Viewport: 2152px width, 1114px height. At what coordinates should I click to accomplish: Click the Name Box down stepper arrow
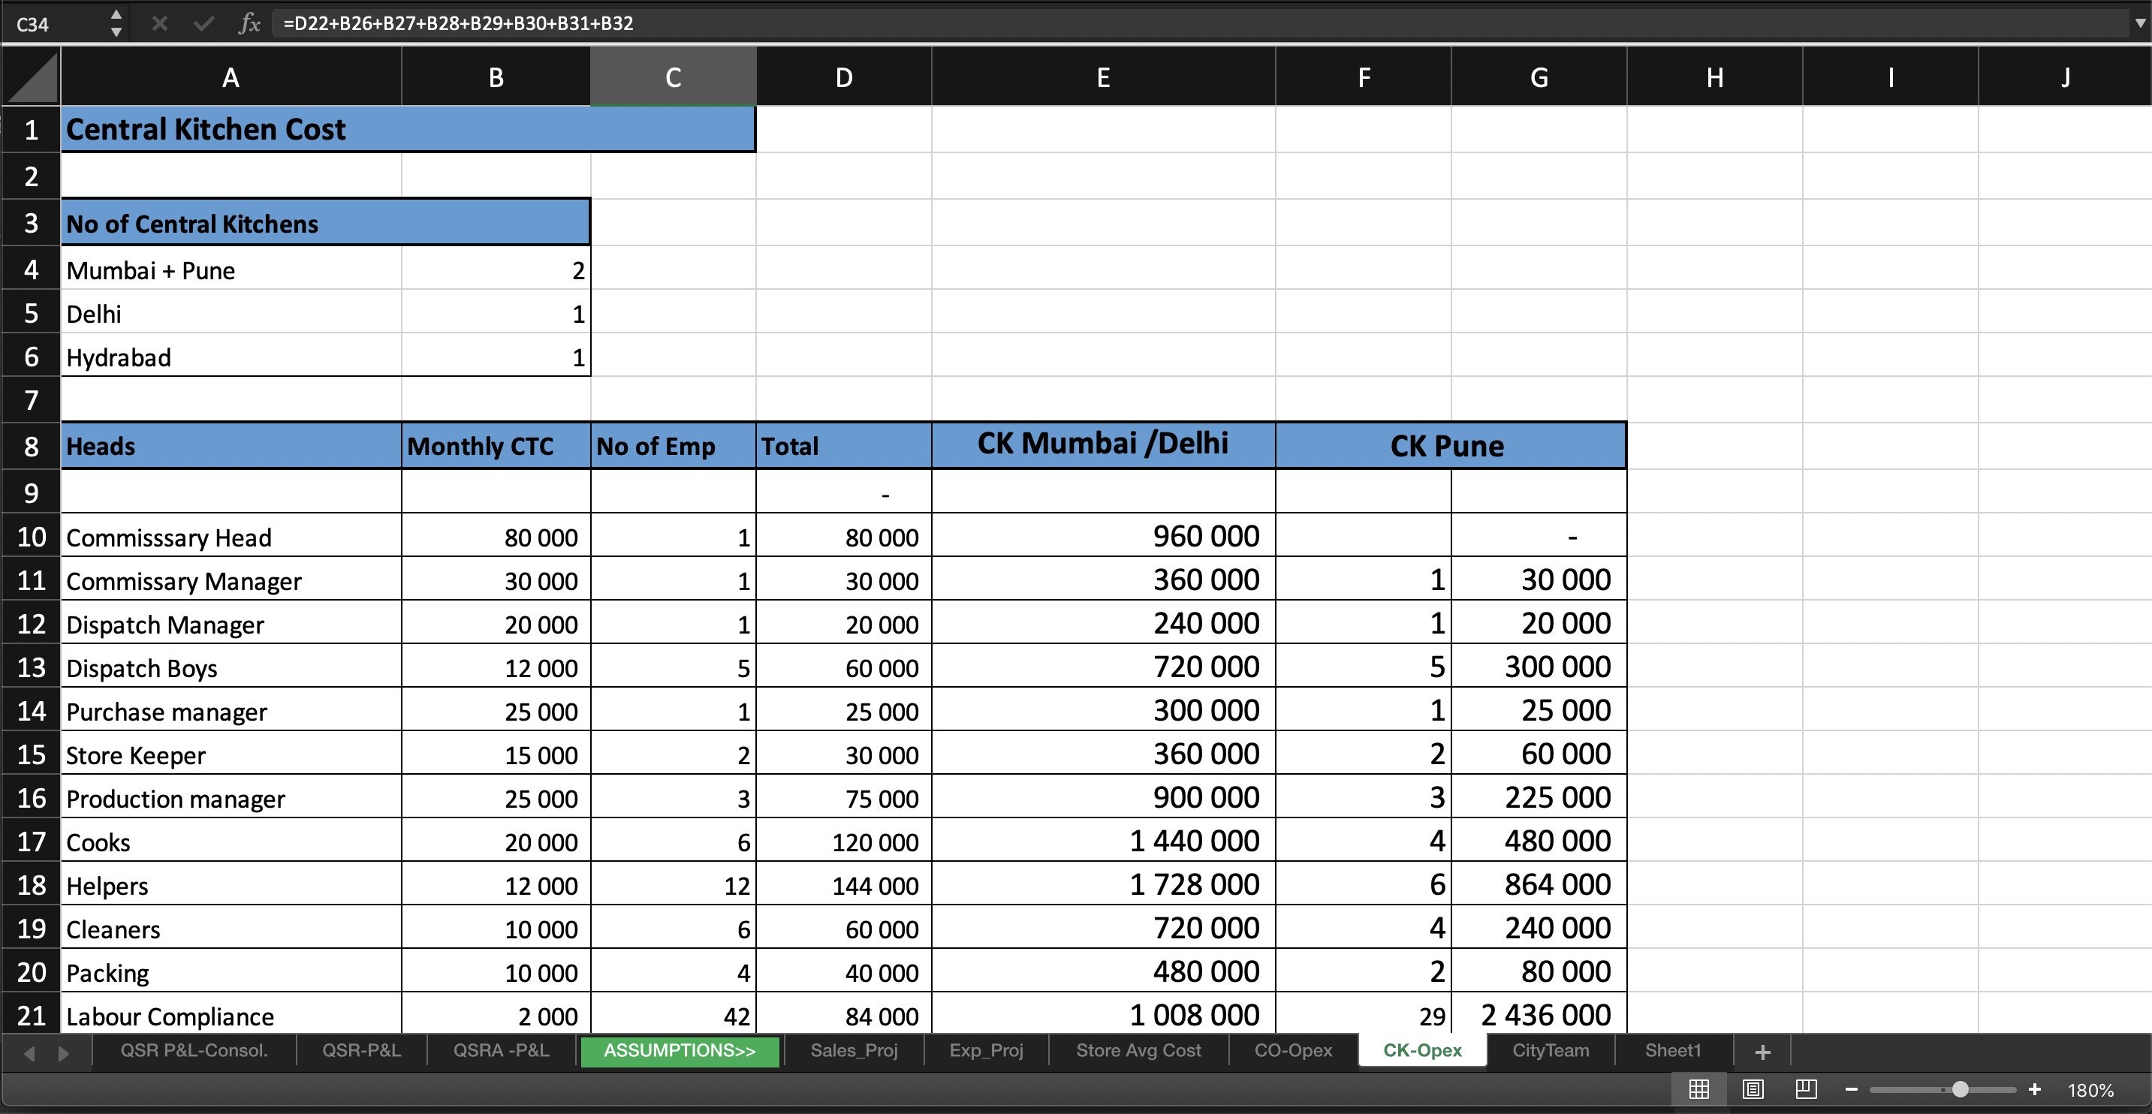(116, 32)
